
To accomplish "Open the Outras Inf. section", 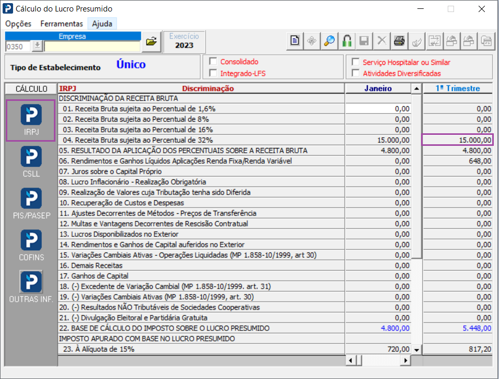I will coord(31,286).
